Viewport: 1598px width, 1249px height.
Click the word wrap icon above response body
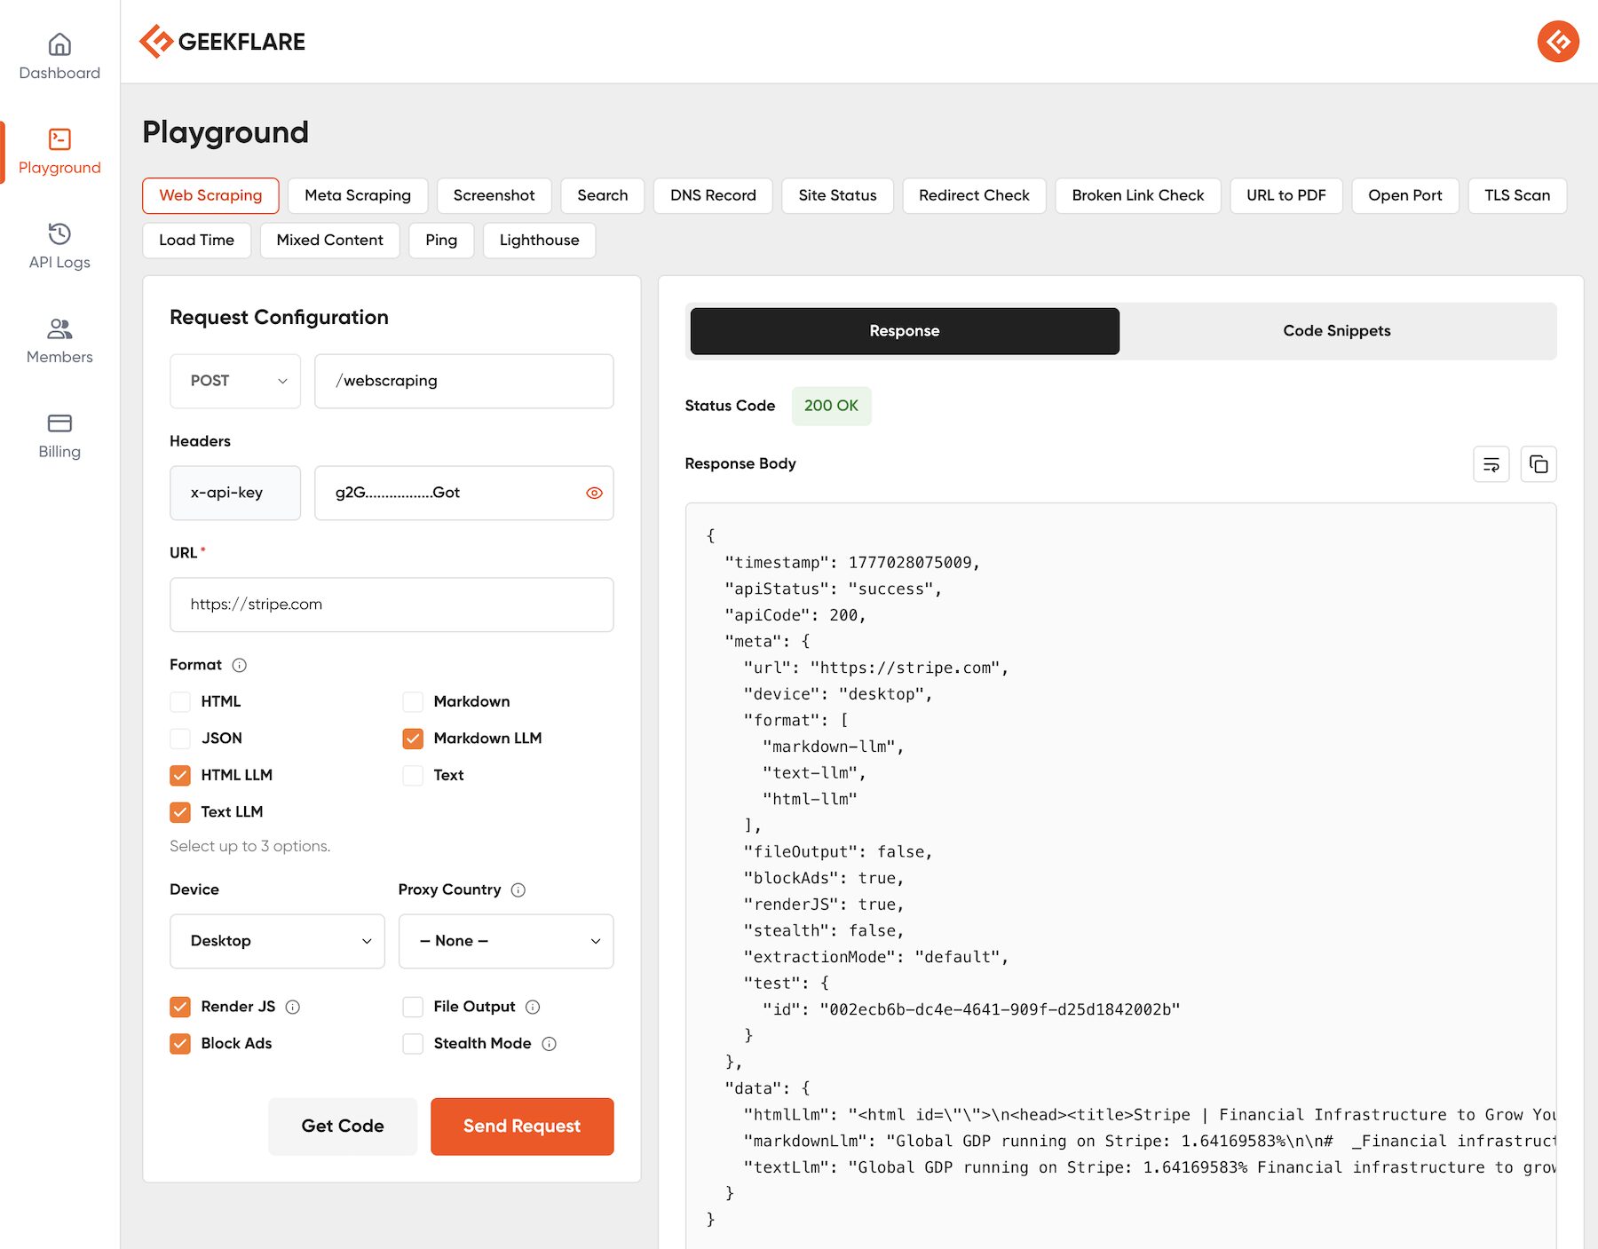1491,464
